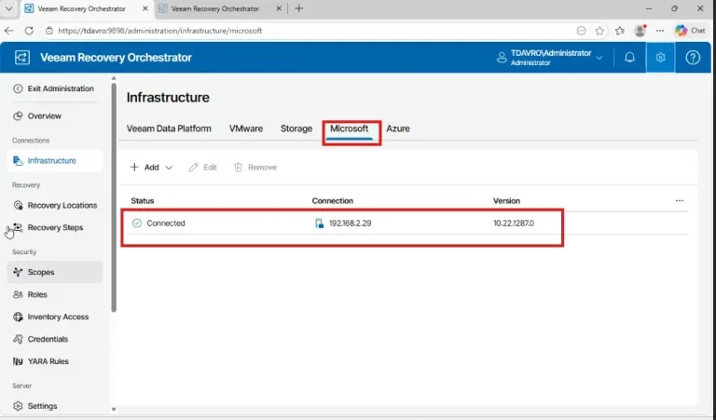Open the Overview page
Screen dimensions: 716x420
45,115
